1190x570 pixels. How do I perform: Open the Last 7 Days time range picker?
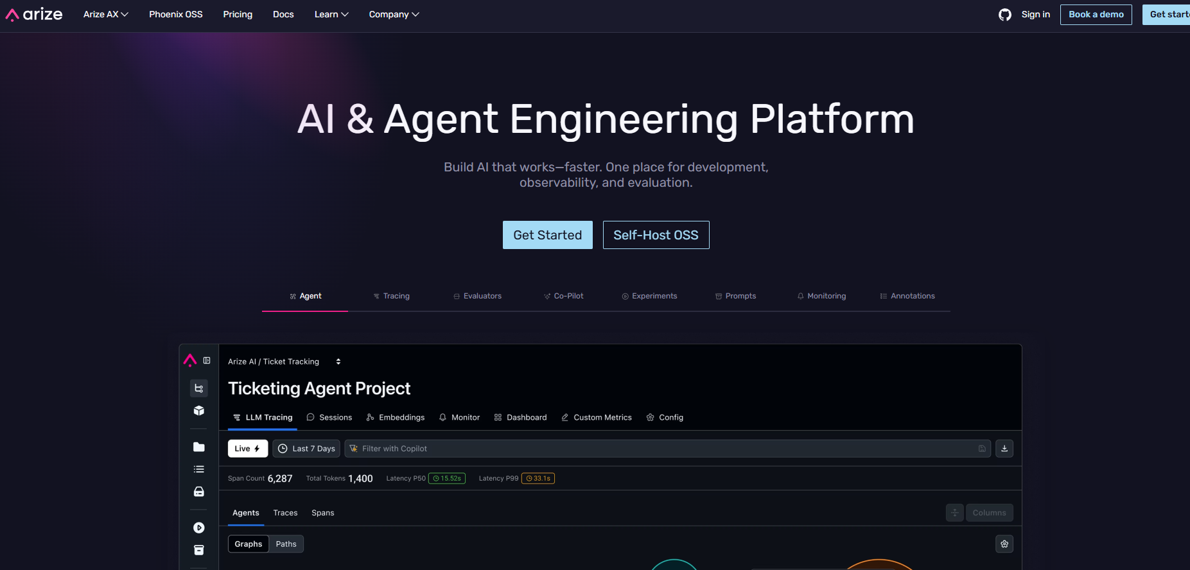point(306,449)
